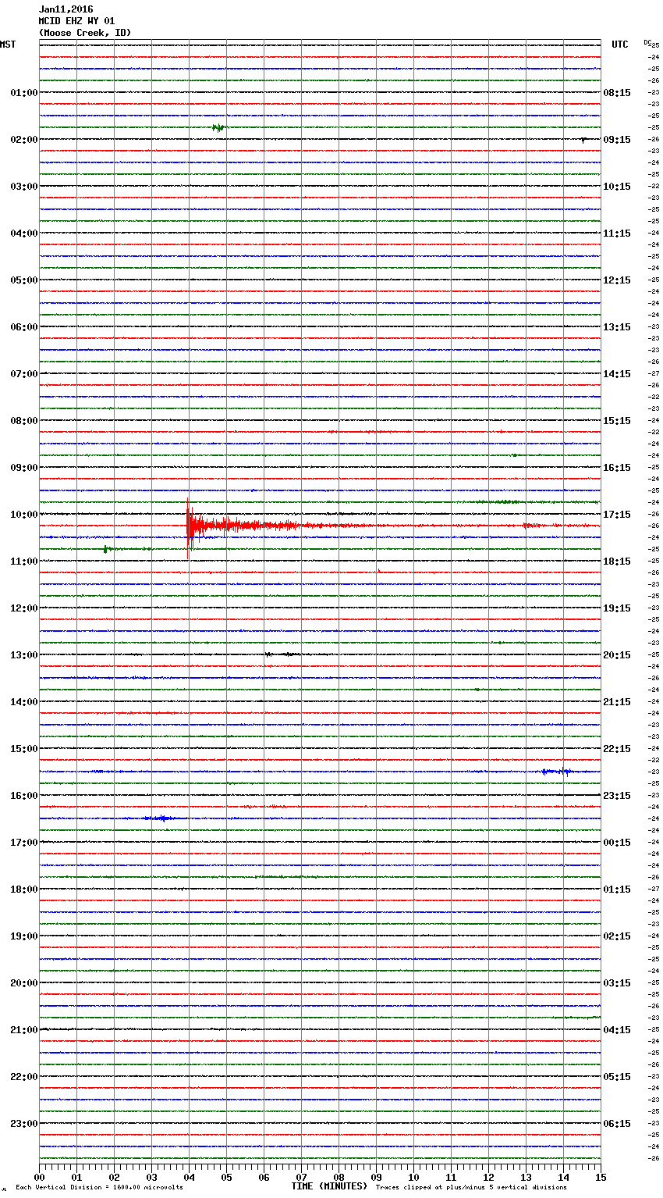Select the 21:00 MST hour label
The image size is (663, 1198).
coord(24,1030)
